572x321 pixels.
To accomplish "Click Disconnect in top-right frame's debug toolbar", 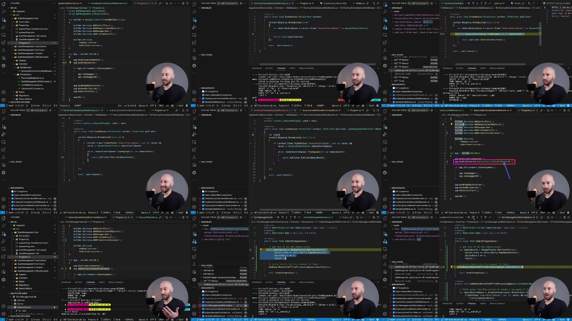I will coord(490,3).
